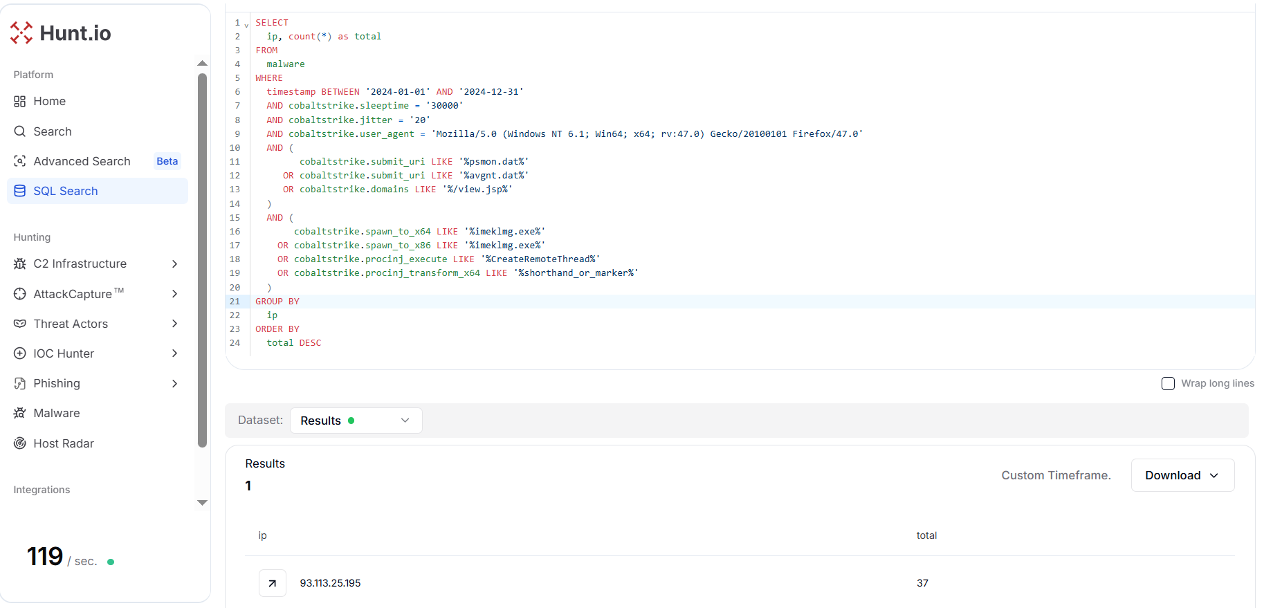Collapse the SELECT fold arrow on line 1
Image resolution: width=1264 pixels, height=608 pixels.
pyautogui.click(x=246, y=26)
